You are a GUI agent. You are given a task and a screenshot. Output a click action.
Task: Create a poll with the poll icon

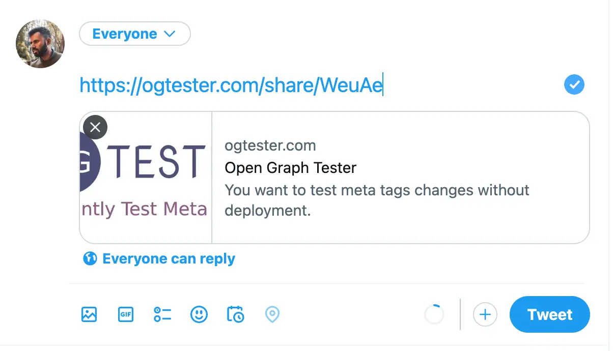[x=162, y=314]
